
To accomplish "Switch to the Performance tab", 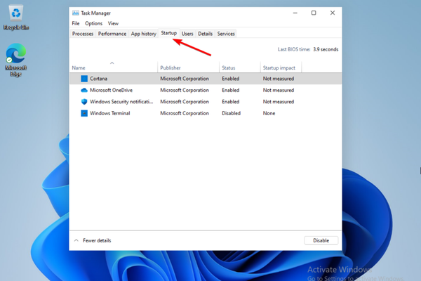I will pyautogui.click(x=112, y=34).
